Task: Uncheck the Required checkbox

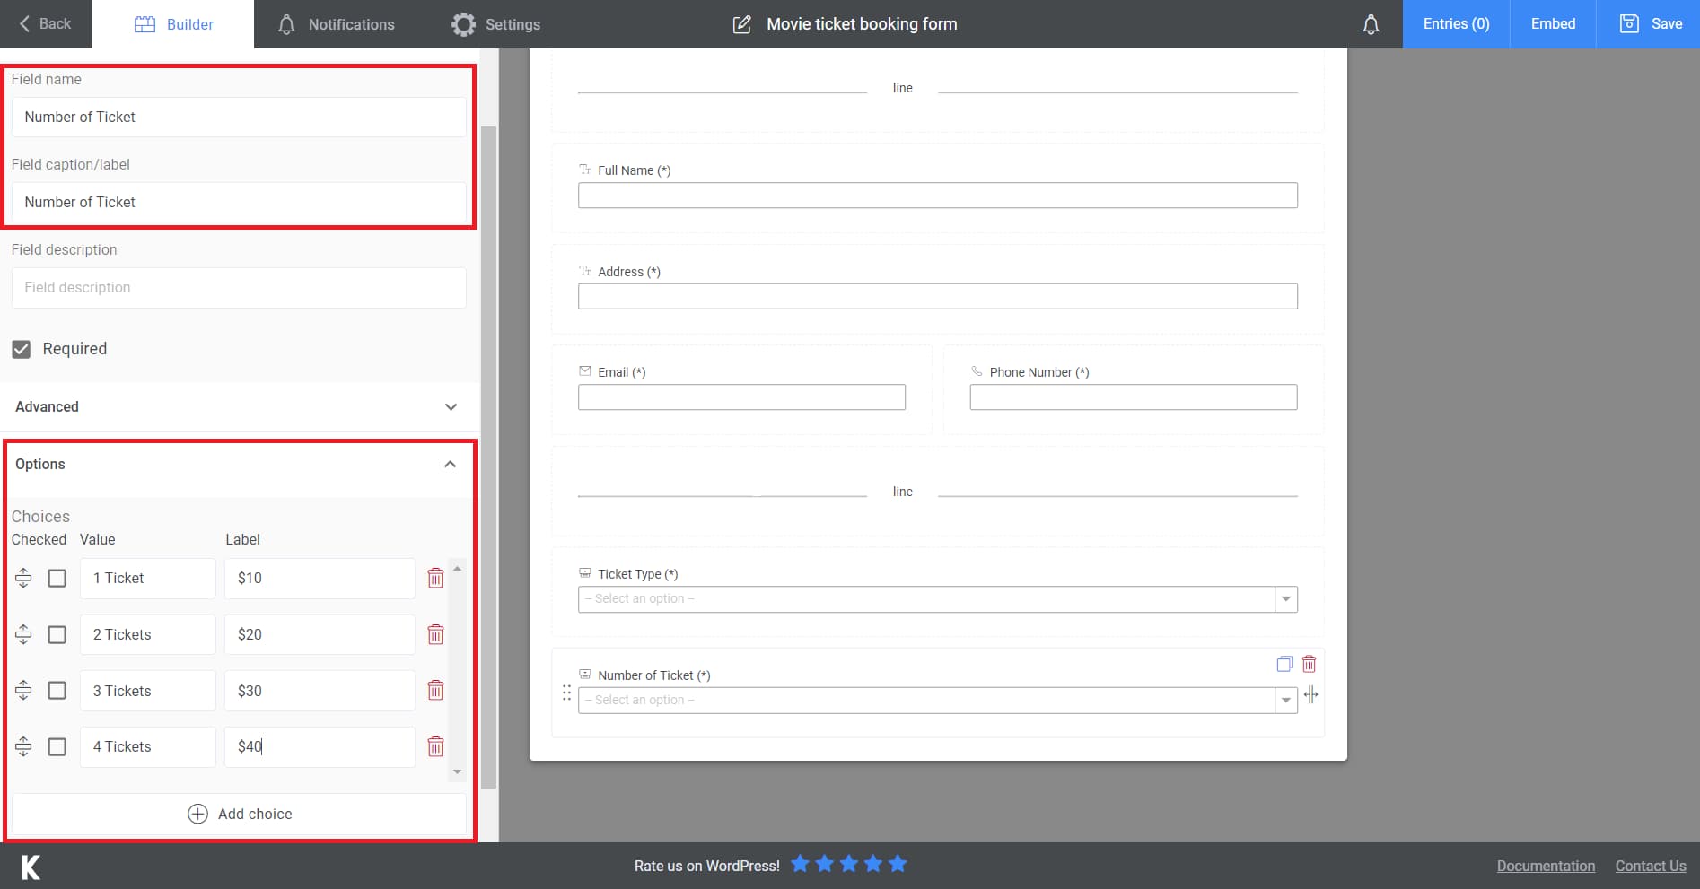Action: [22, 349]
